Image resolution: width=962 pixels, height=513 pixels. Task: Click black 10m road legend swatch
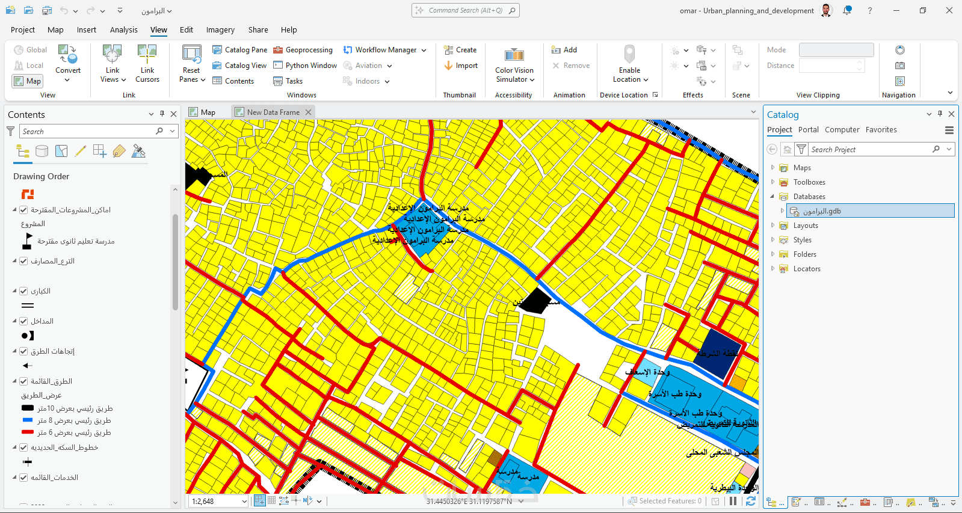tap(28, 408)
